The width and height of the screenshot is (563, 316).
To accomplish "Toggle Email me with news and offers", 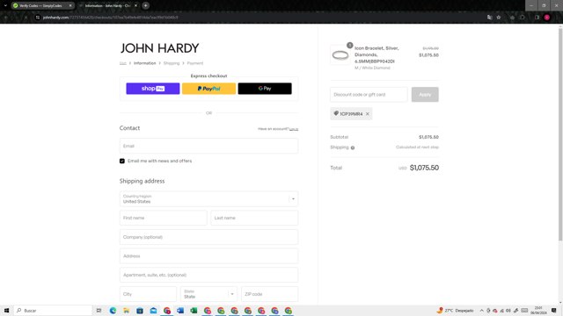I will coord(122,161).
